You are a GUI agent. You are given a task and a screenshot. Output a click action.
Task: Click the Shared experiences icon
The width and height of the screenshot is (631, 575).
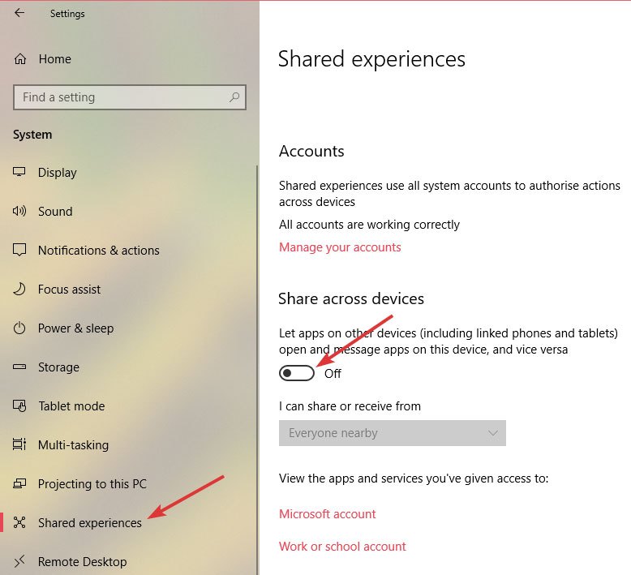click(x=19, y=522)
